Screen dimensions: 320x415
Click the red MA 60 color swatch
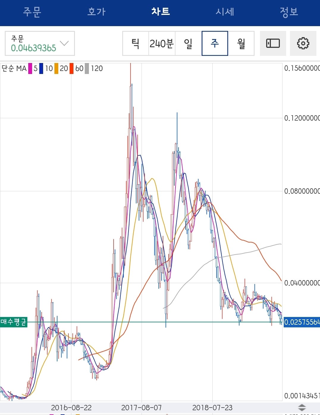tap(71, 69)
